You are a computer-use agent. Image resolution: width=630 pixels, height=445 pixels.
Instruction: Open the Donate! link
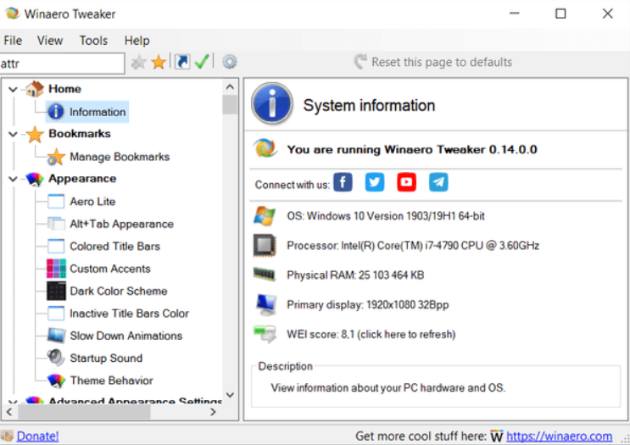click(x=38, y=436)
